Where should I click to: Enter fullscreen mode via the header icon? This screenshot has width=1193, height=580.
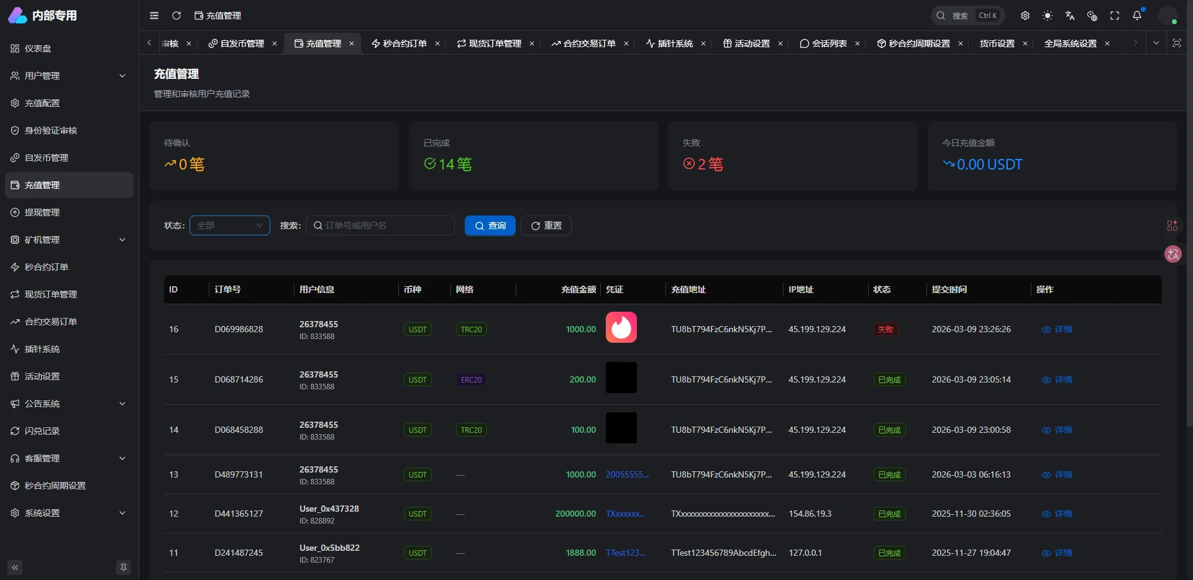(1115, 16)
